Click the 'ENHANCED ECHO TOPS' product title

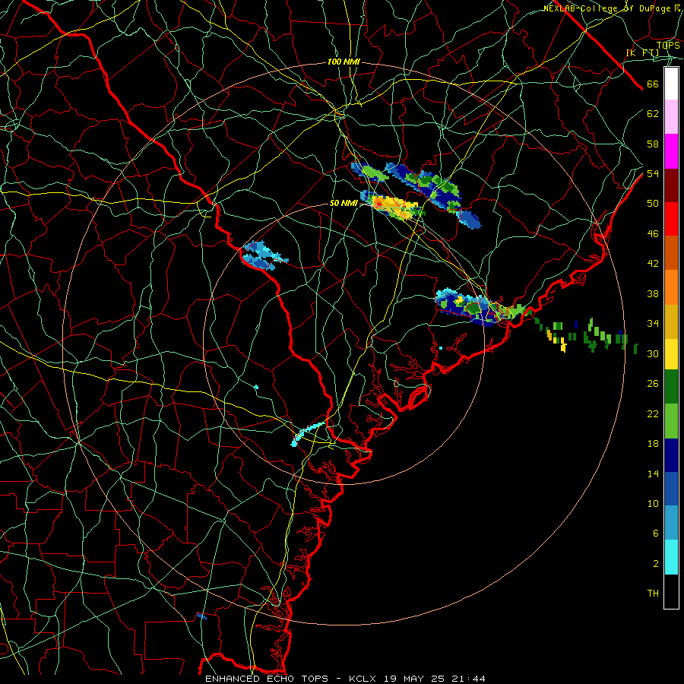pyautogui.click(x=267, y=679)
